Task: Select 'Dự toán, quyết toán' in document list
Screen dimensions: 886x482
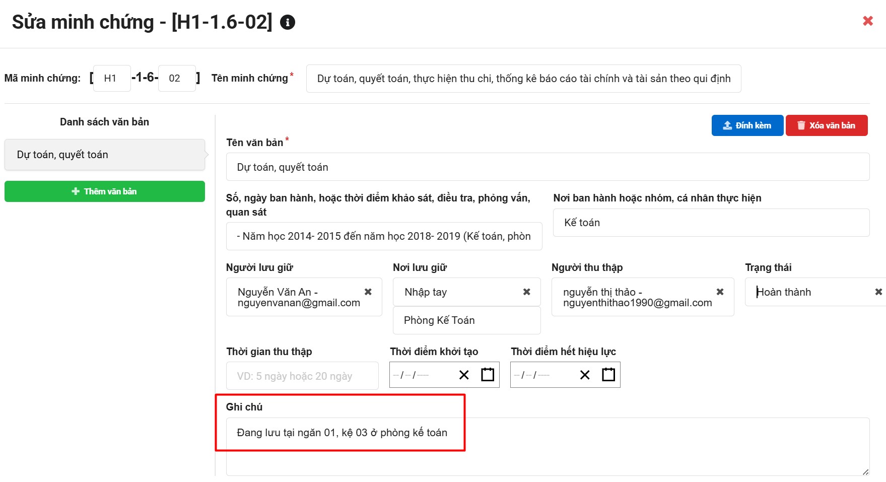Action: pyautogui.click(x=104, y=155)
